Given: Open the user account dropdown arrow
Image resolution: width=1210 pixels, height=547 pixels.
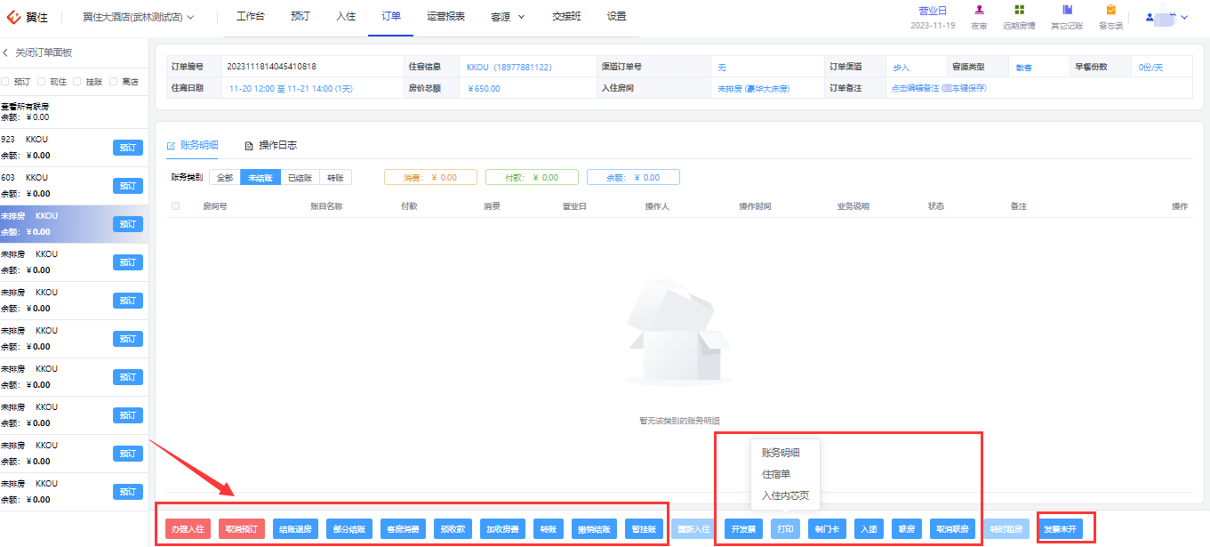Looking at the screenshot, I should (x=1184, y=17).
